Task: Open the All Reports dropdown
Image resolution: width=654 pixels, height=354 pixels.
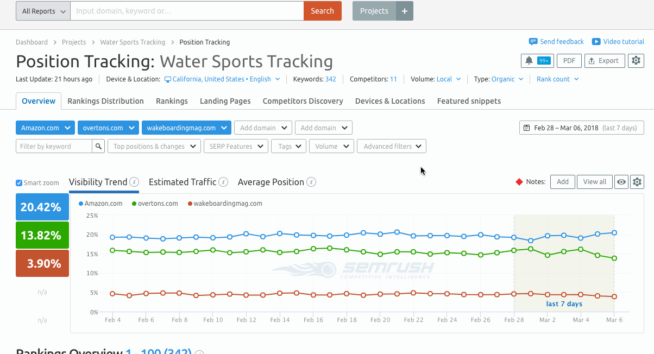Action: [x=42, y=11]
